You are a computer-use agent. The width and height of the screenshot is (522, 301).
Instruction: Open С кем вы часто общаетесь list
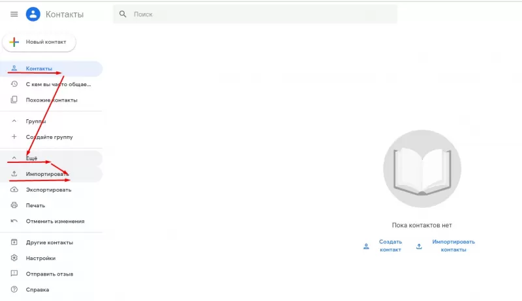52,84
